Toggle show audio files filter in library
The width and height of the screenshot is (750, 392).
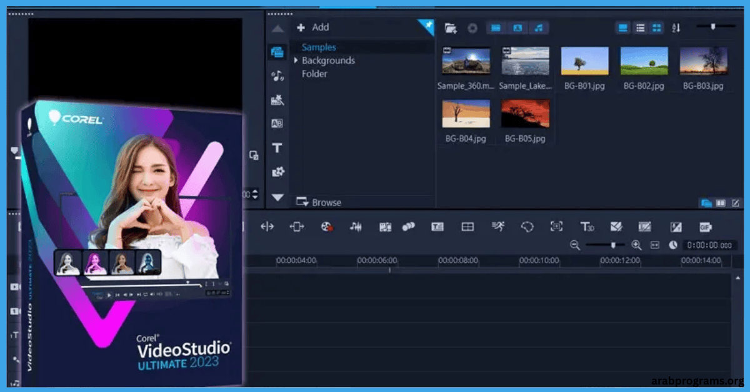click(x=538, y=27)
